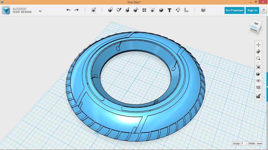This screenshot has width=268, height=150.
Task: Select the Zoom tool in the sidebar
Action: coord(258,58)
